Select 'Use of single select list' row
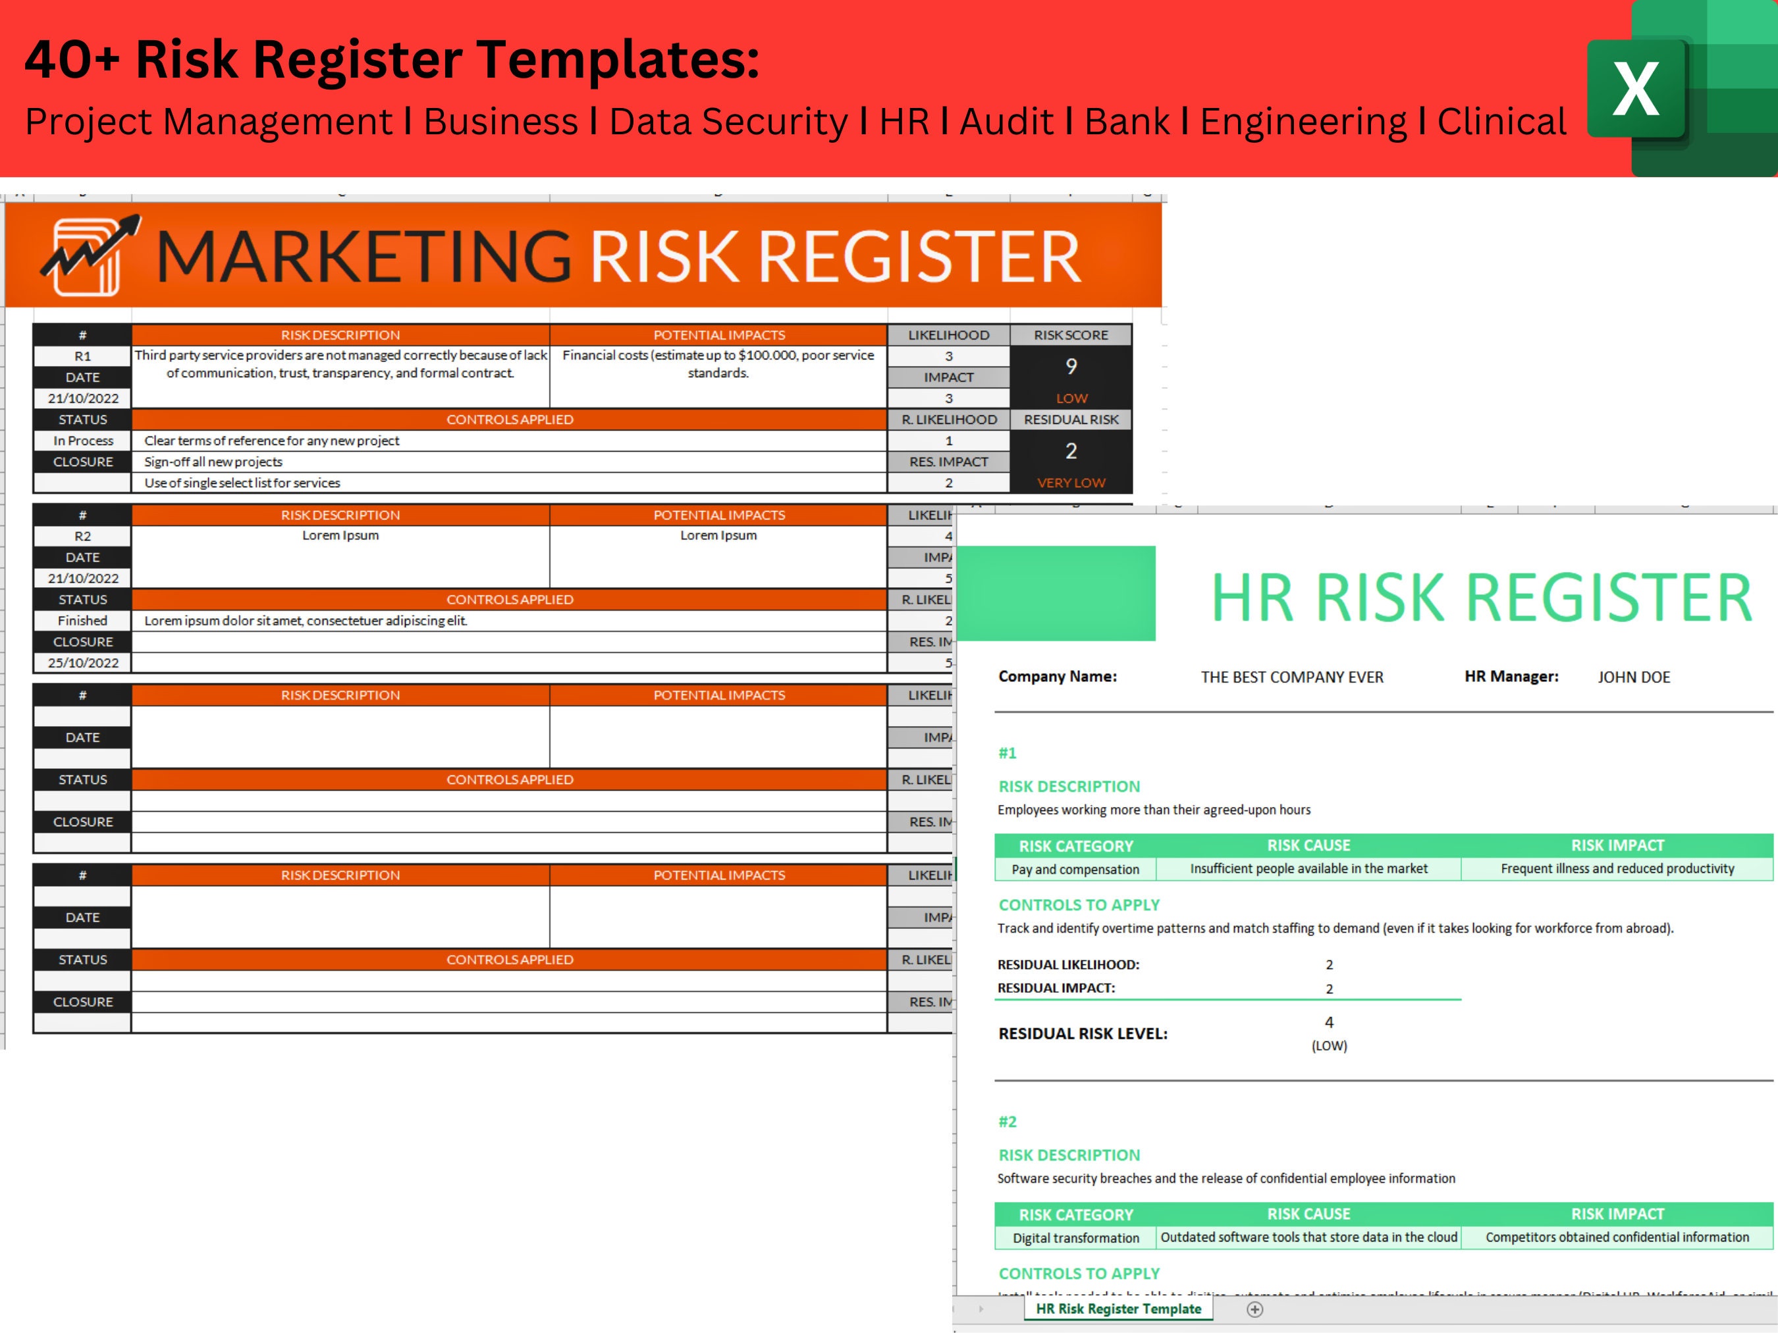1778x1333 pixels. (x=510, y=483)
